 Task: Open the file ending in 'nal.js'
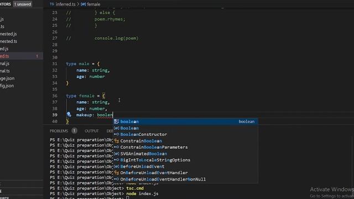[5, 64]
